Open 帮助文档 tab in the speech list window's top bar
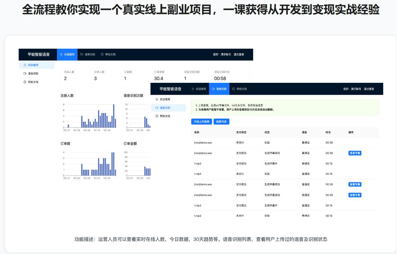Viewport: 397px width, 254px height. 239,89
